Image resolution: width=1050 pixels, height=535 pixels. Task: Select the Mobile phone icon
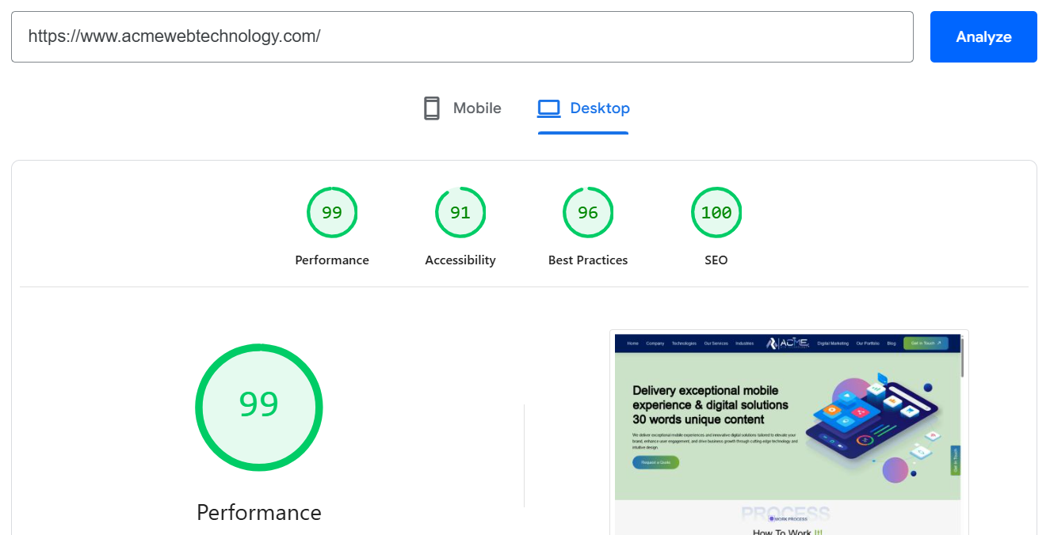coord(432,108)
